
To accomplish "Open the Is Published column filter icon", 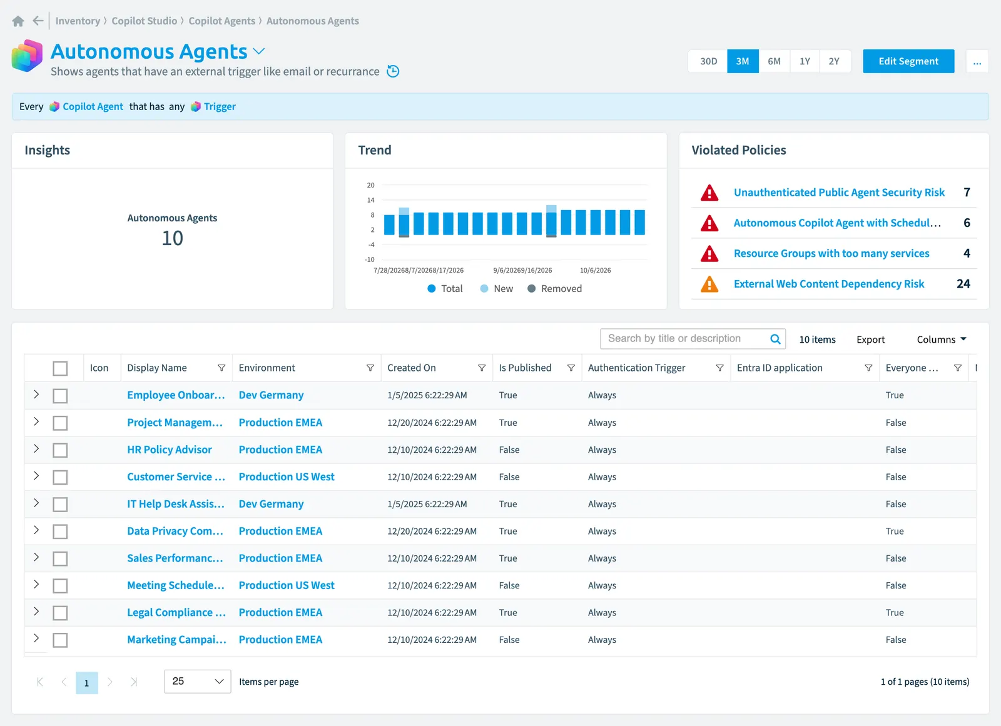I will coord(571,368).
